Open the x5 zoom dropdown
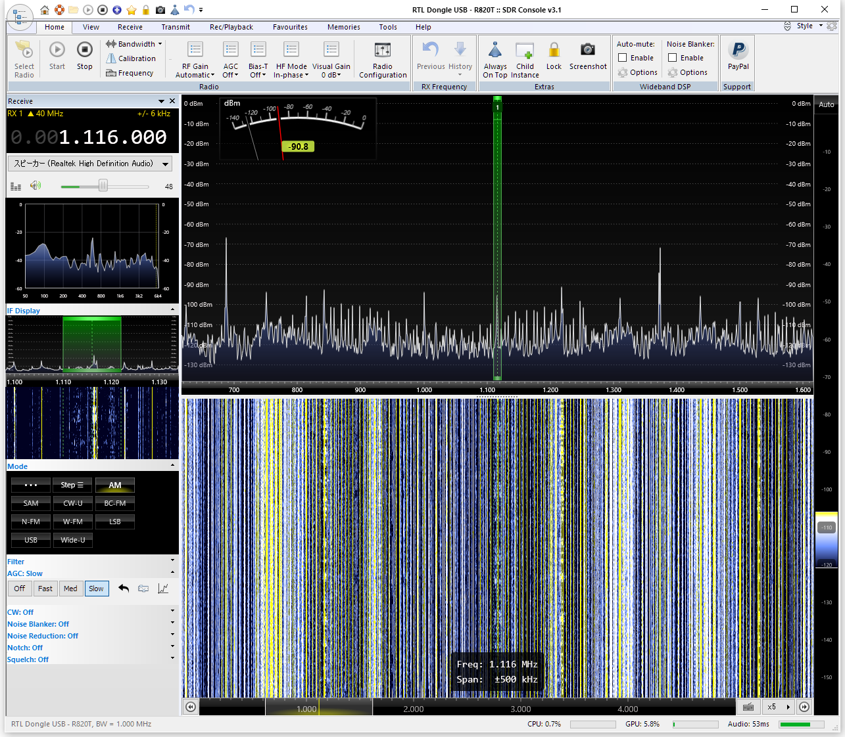This screenshot has height=737, width=845. pyautogui.click(x=779, y=707)
